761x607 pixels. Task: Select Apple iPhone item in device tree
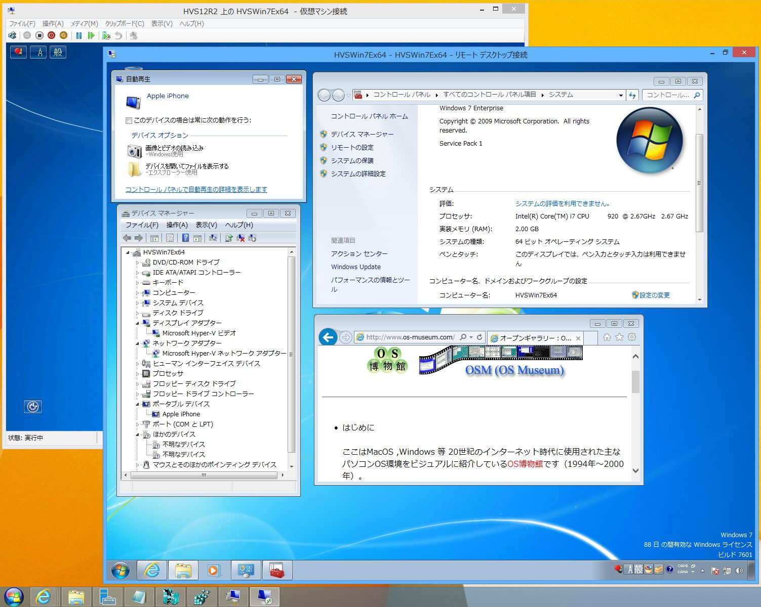pyautogui.click(x=181, y=414)
